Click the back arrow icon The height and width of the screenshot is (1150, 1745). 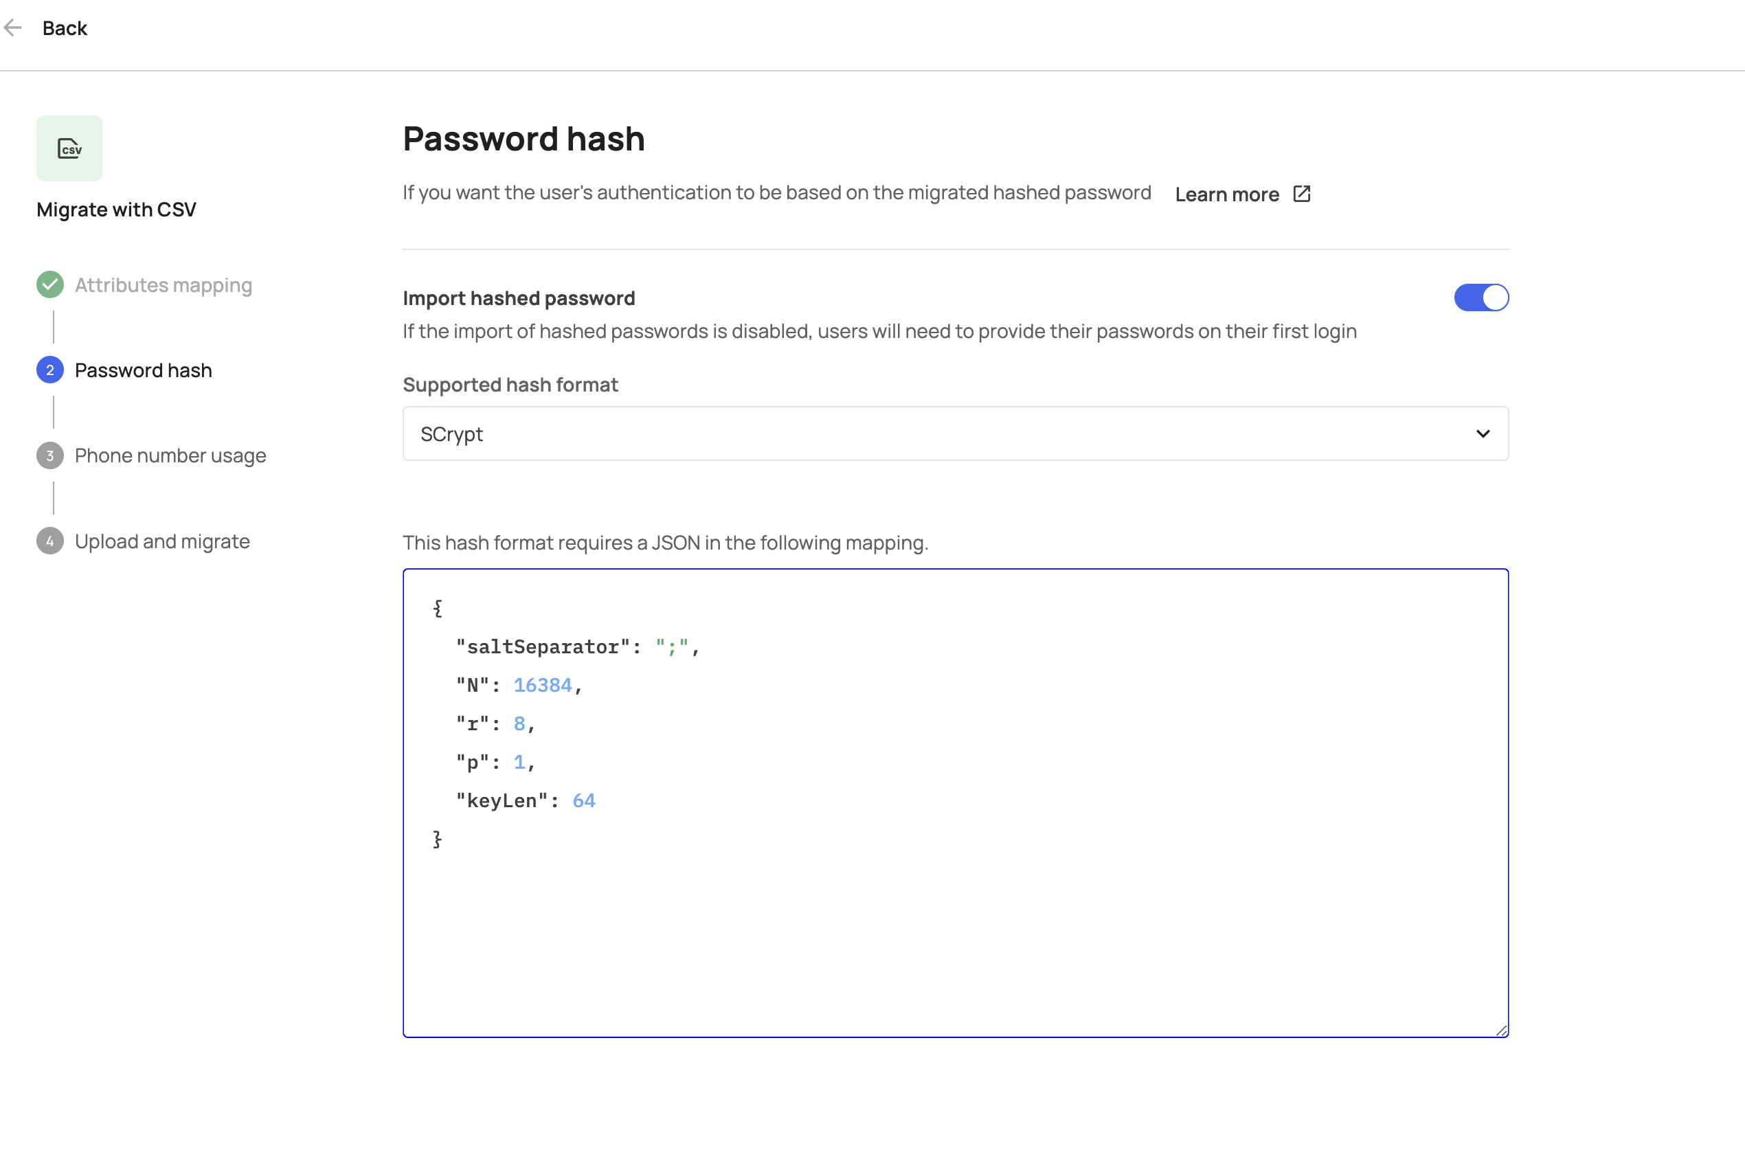pyautogui.click(x=13, y=28)
